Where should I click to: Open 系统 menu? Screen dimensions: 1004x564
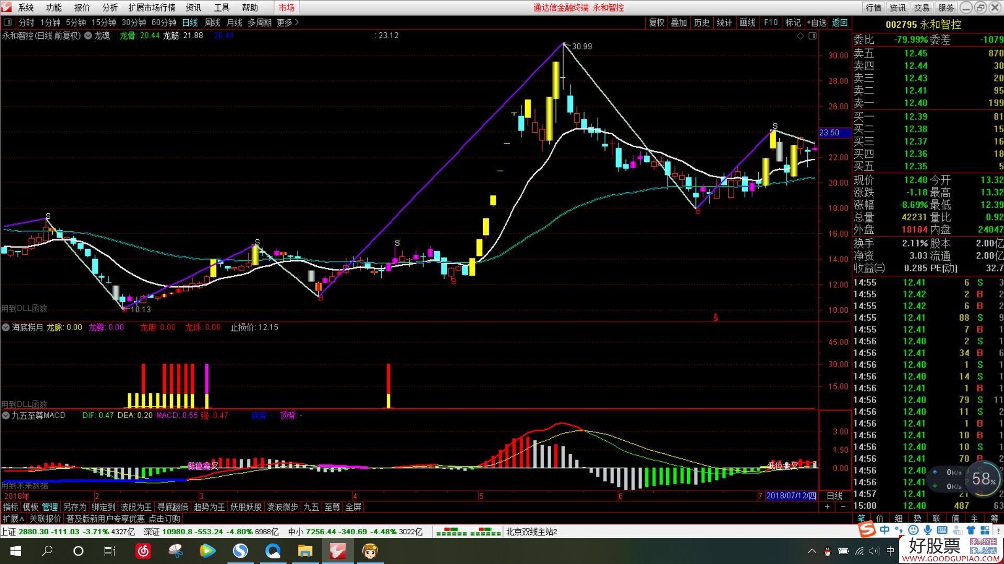[26, 7]
